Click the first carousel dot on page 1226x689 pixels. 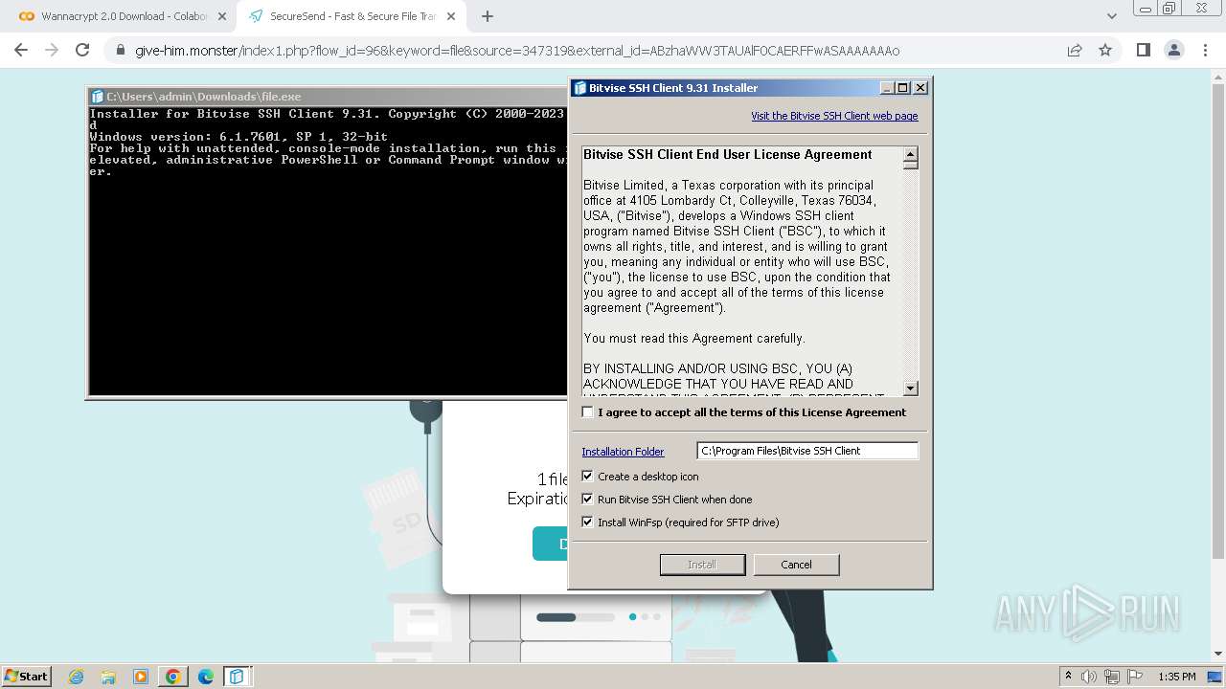pyautogui.click(x=632, y=617)
